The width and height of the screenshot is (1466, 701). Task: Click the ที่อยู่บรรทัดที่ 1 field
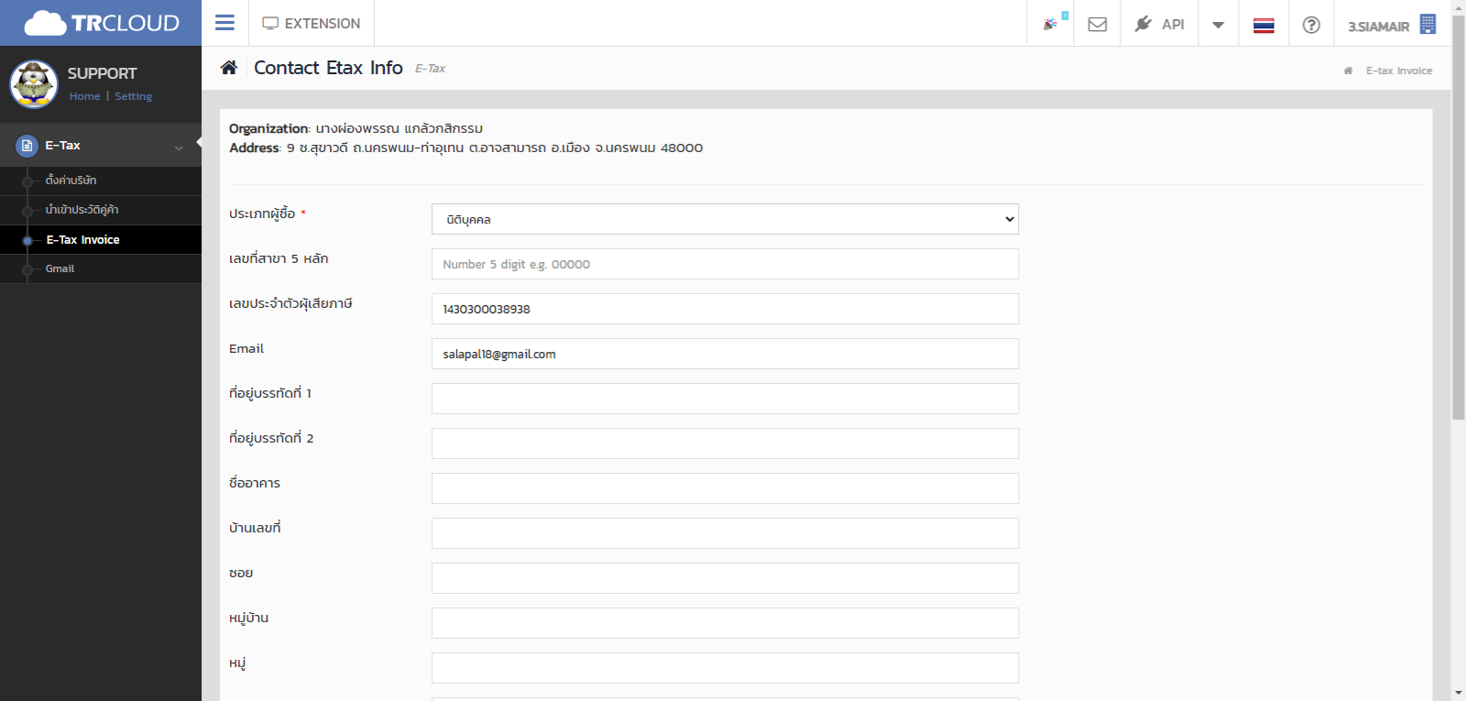tap(725, 399)
